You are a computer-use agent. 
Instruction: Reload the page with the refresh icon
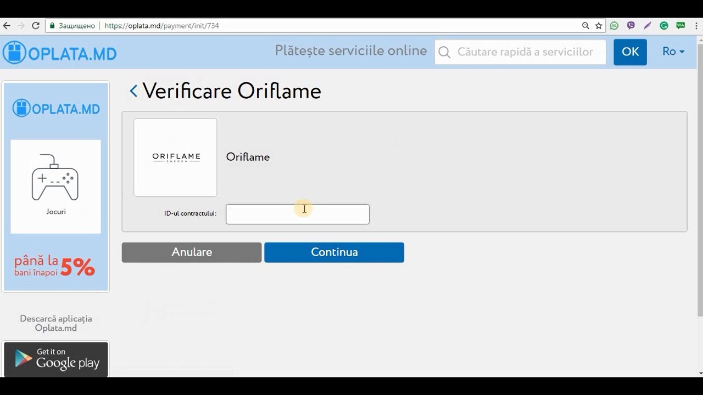pyautogui.click(x=36, y=26)
